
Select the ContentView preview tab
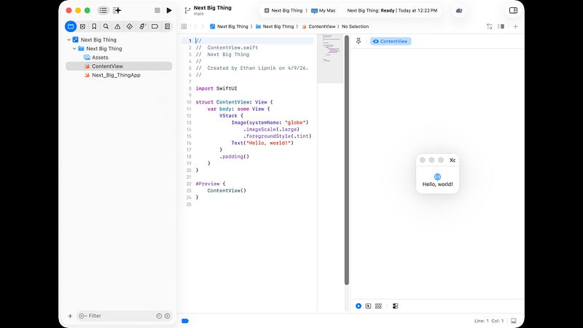391,42
